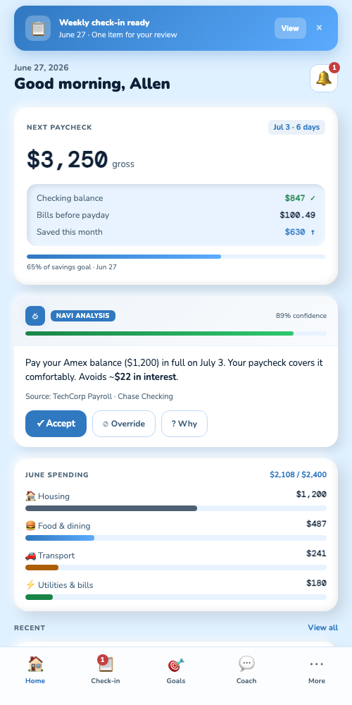Select the Housing spending row
352x705 pixels.
pos(176,501)
